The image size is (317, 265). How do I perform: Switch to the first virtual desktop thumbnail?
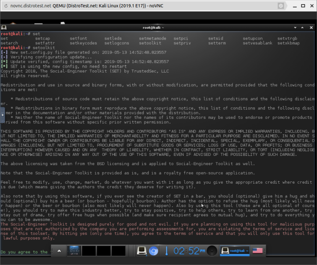point(74,251)
